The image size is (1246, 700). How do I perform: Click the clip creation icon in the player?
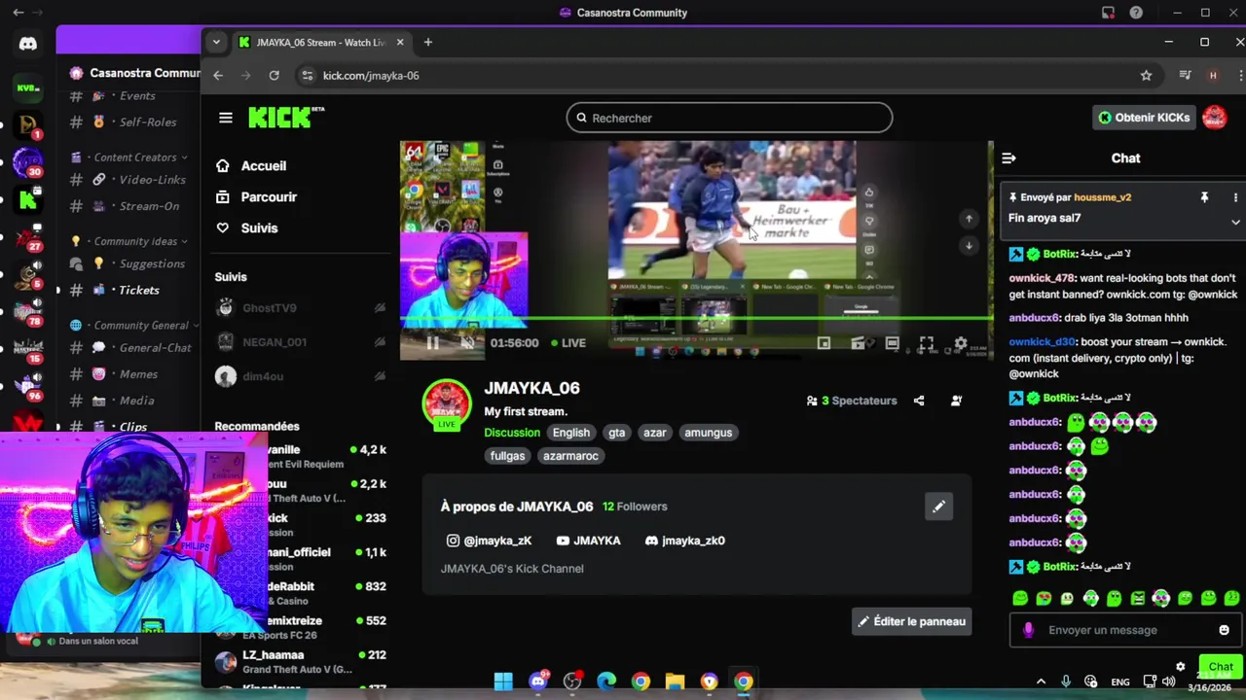click(858, 343)
